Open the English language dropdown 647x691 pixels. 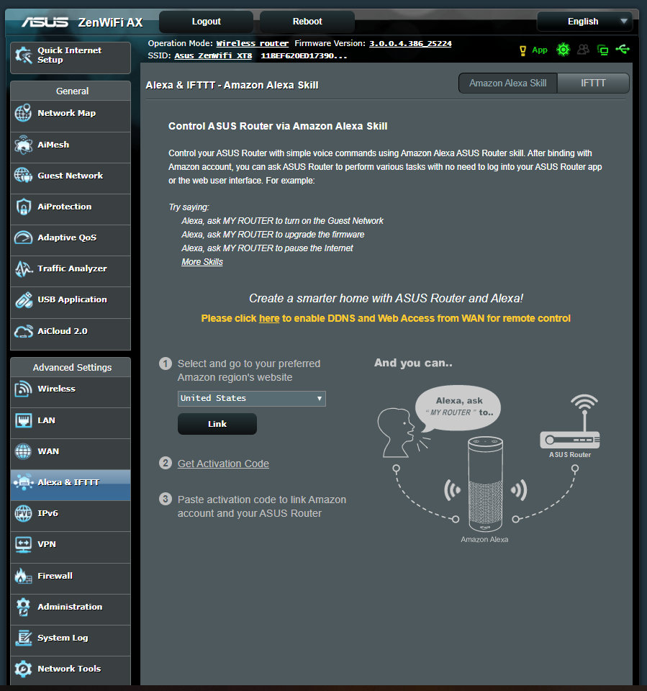click(584, 21)
